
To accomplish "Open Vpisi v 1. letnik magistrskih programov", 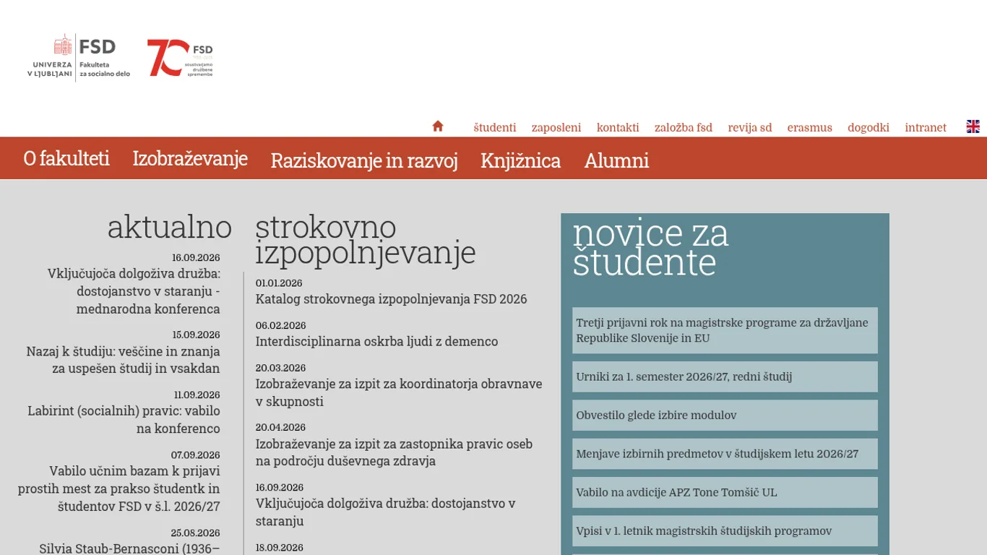I will point(725,531).
